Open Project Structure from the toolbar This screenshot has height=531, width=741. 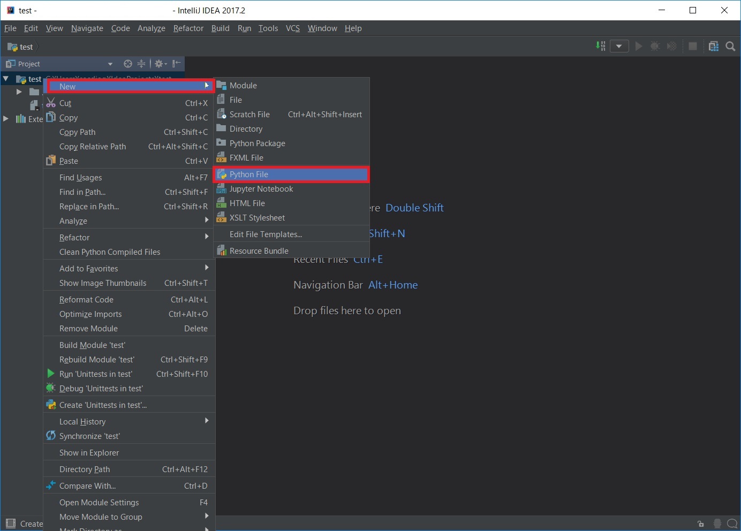(x=713, y=46)
